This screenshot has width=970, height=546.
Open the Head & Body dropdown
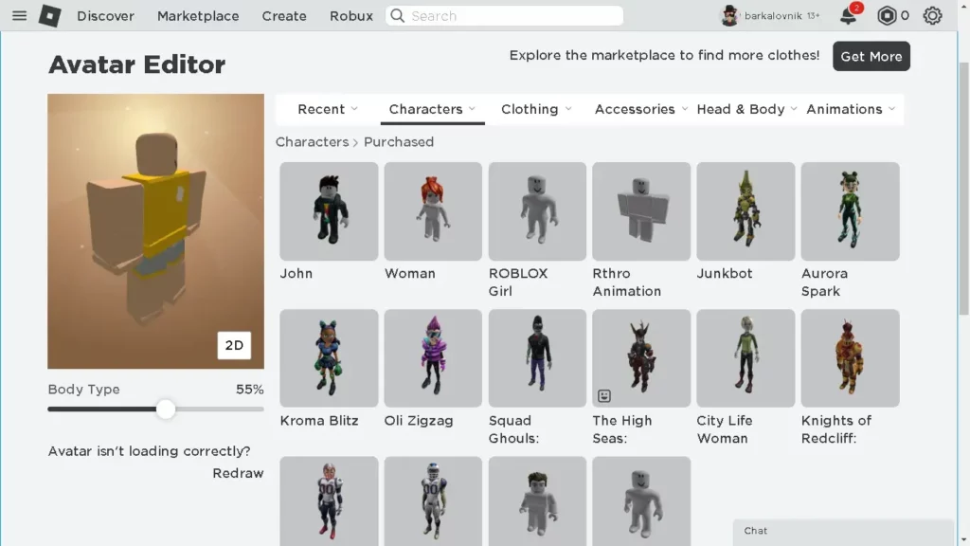746,109
